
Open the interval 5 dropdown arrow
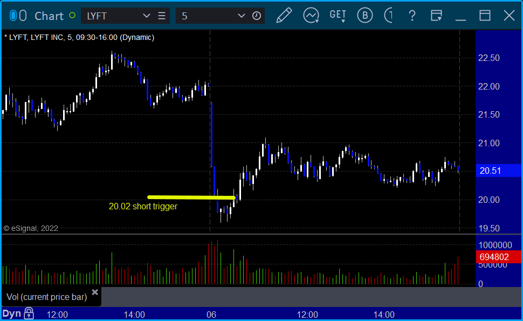tap(241, 16)
